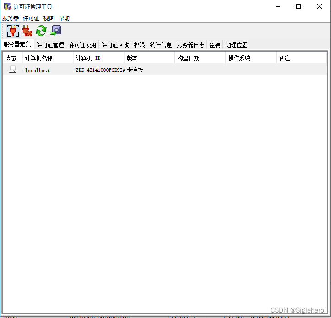Sort by the 计算机名称 column header
The width and height of the screenshot is (331, 318).
point(48,58)
